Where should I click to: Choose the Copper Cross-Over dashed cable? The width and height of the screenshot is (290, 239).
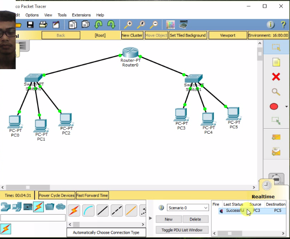point(117,211)
